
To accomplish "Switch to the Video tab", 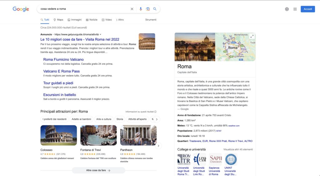I will pyautogui.click(x=107, y=20).
